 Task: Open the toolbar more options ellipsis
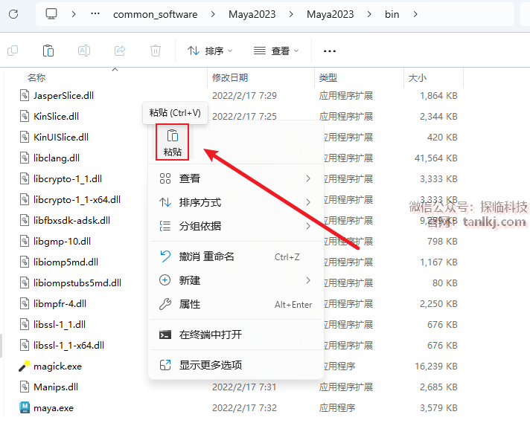point(330,51)
